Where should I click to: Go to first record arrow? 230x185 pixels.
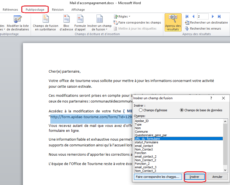tap(187, 16)
